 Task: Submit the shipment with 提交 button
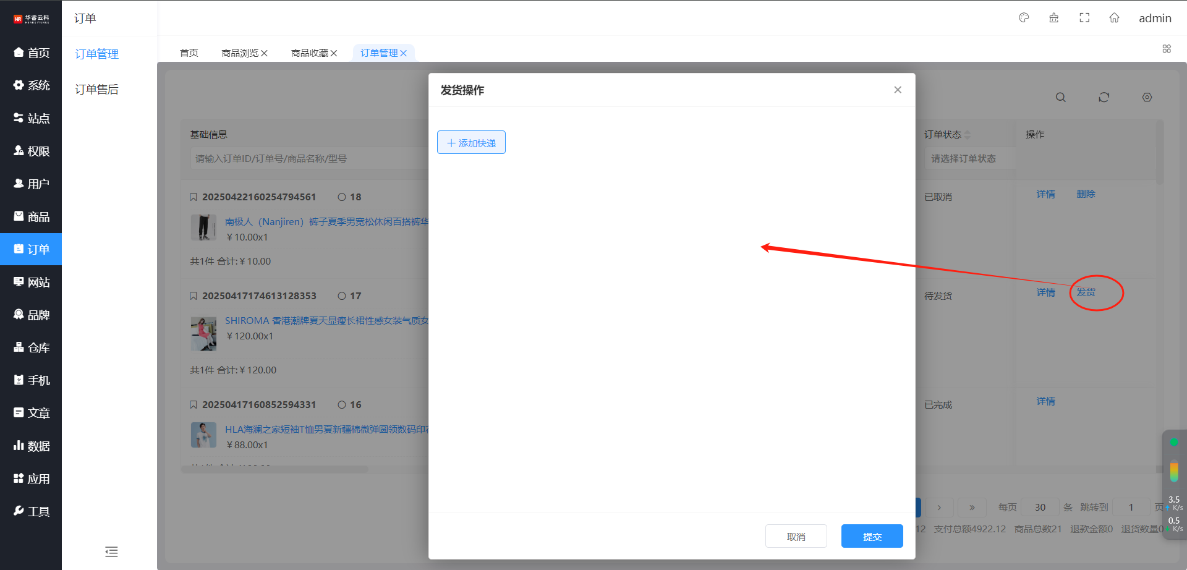point(872,537)
